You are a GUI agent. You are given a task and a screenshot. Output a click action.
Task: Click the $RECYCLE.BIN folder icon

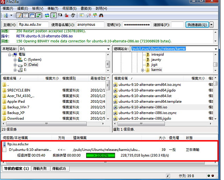click(5, 90)
